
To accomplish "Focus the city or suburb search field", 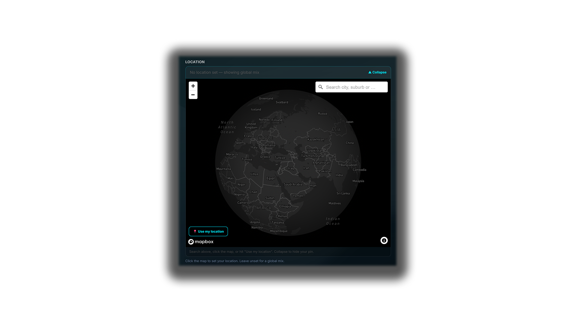I will pyautogui.click(x=352, y=87).
